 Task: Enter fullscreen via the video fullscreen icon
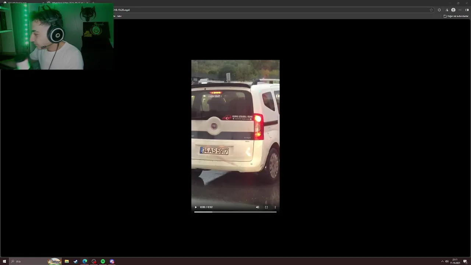click(x=266, y=207)
